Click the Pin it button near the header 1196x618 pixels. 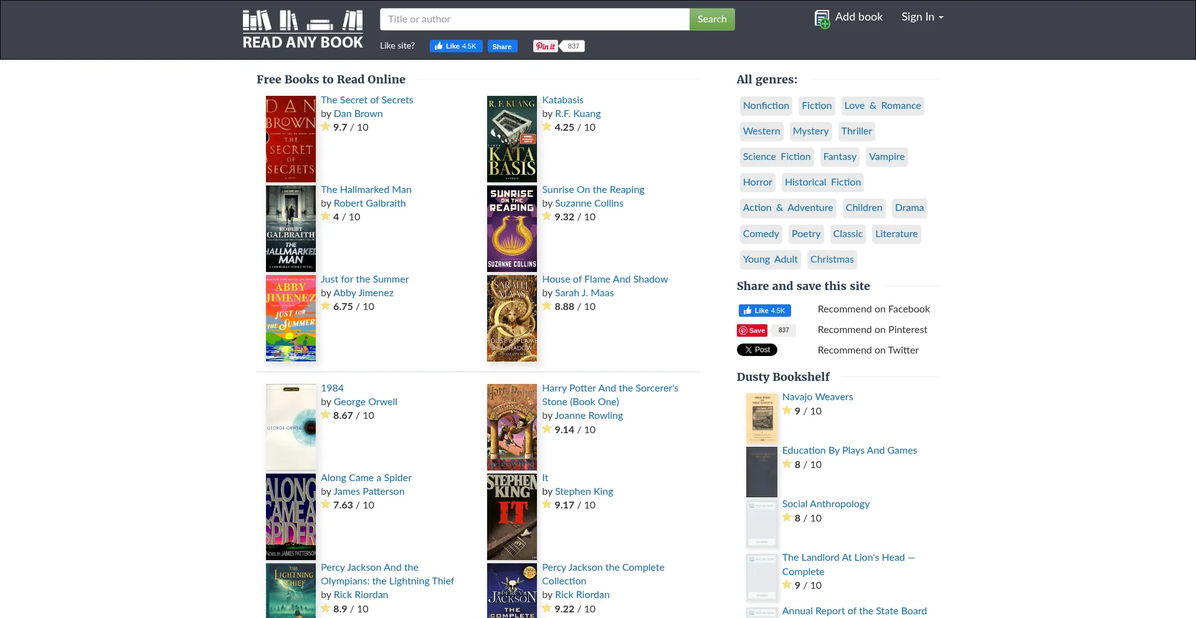(x=545, y=45)
